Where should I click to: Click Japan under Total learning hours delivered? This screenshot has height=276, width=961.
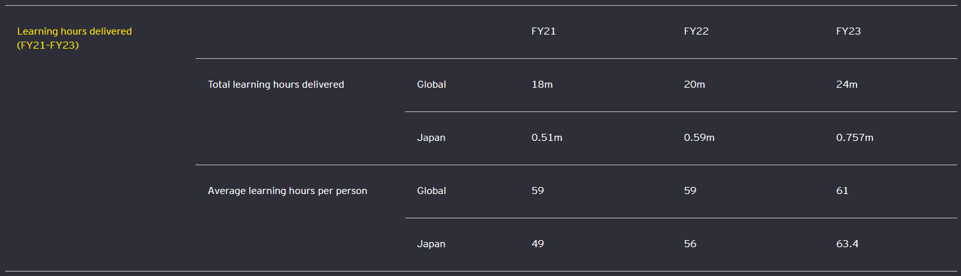(x=431, y=138)
